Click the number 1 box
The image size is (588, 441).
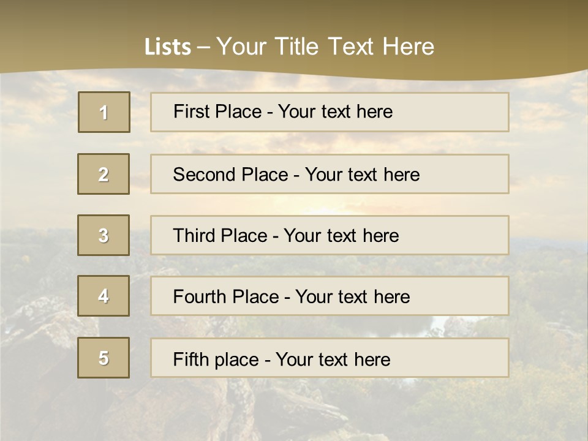coord(104,112)
